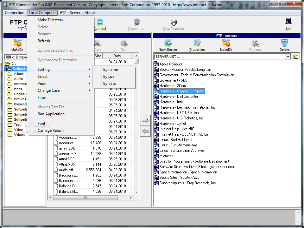Click the Videos folder icon

pos(10,135)
